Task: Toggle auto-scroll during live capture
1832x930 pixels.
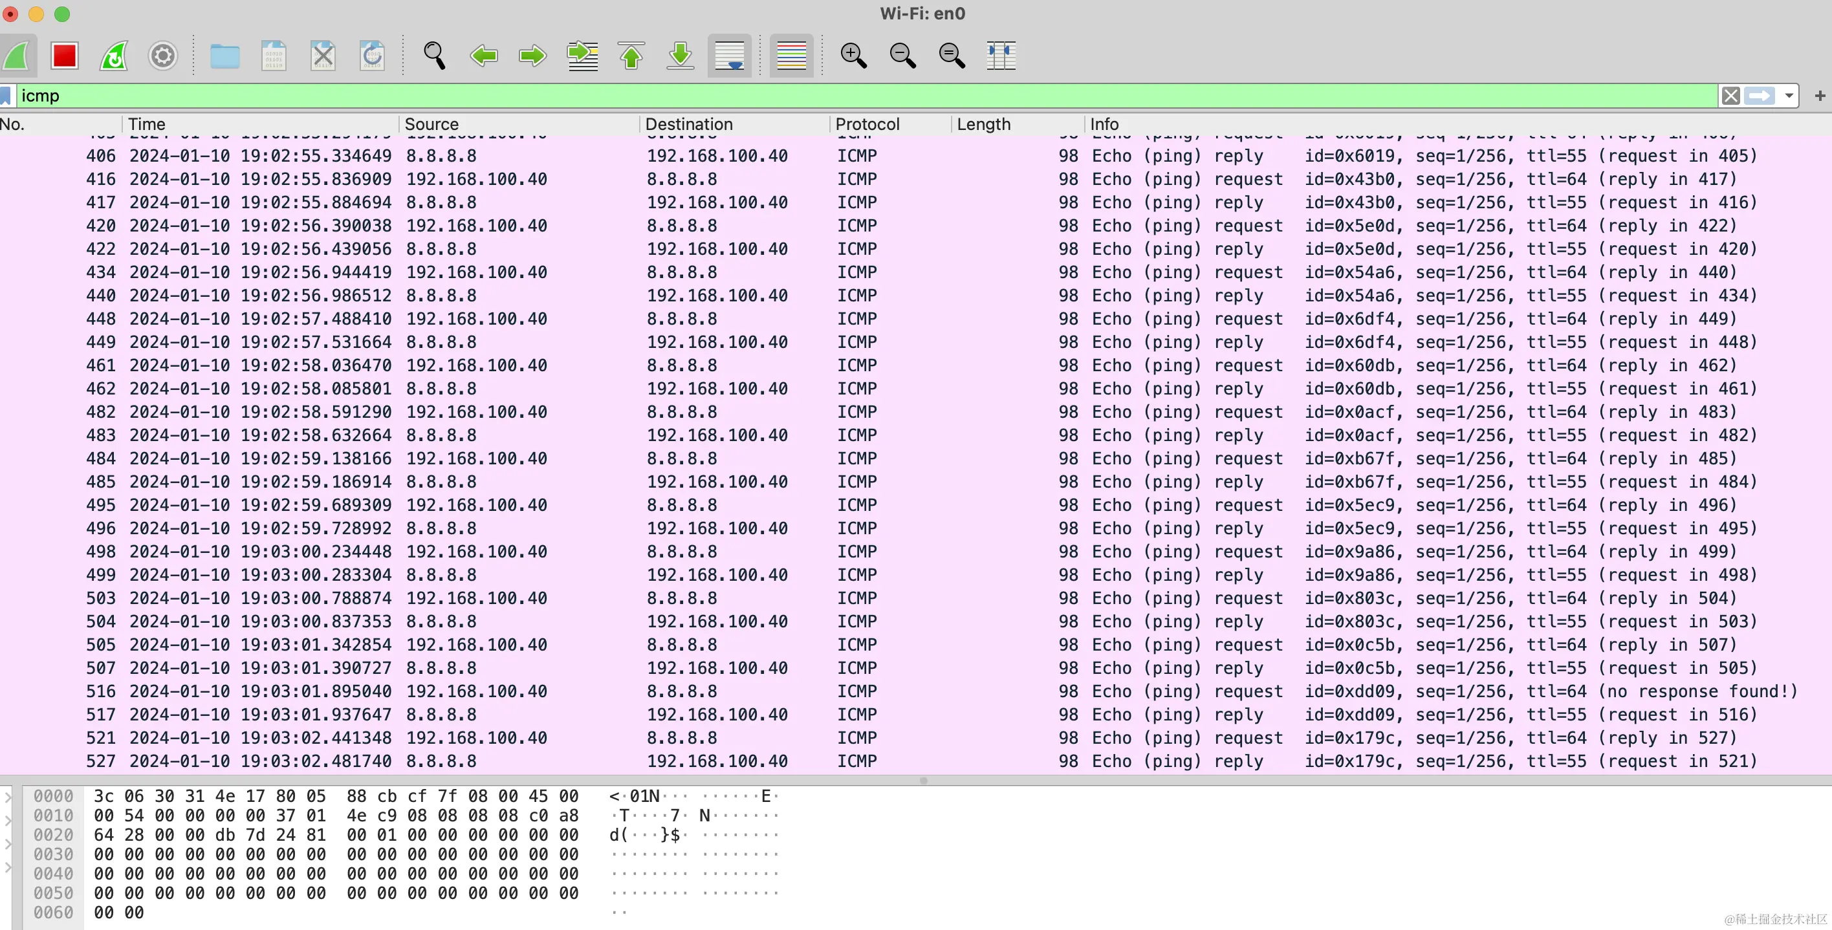Action: point(730,56)
